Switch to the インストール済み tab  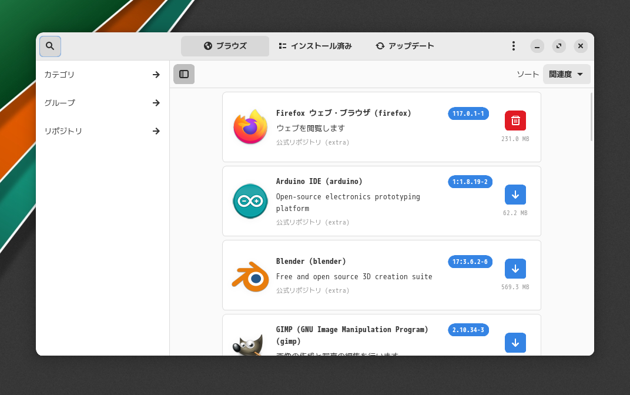point(315,46)
